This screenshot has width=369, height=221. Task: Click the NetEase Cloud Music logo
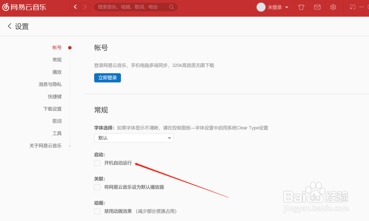point(24,7)
